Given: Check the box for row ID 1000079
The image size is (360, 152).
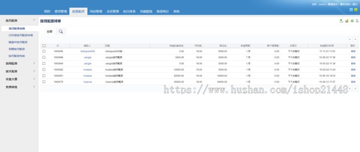Looking at the screenshot, I should coord(44,82).
